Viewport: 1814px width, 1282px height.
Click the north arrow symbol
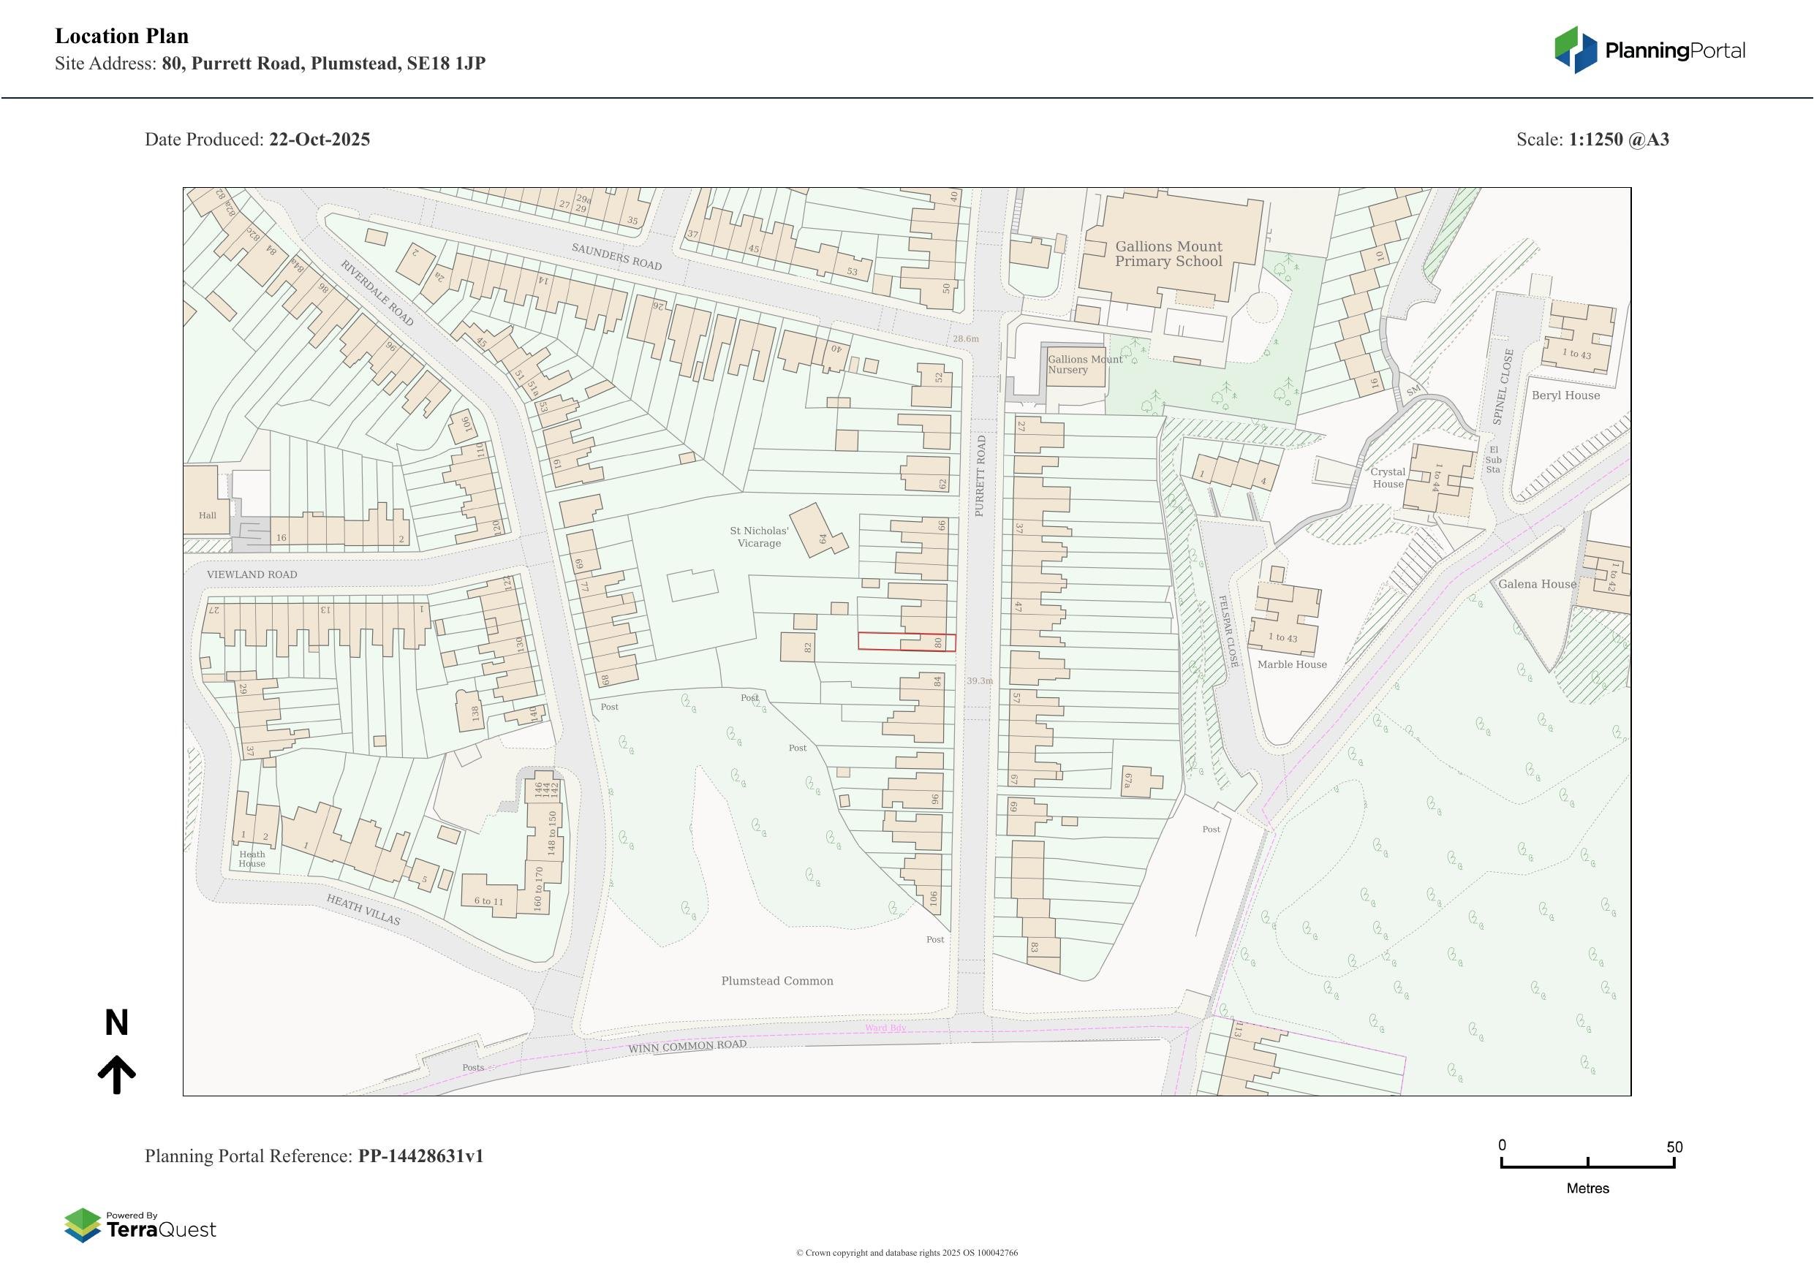[x=116, y=1073]
